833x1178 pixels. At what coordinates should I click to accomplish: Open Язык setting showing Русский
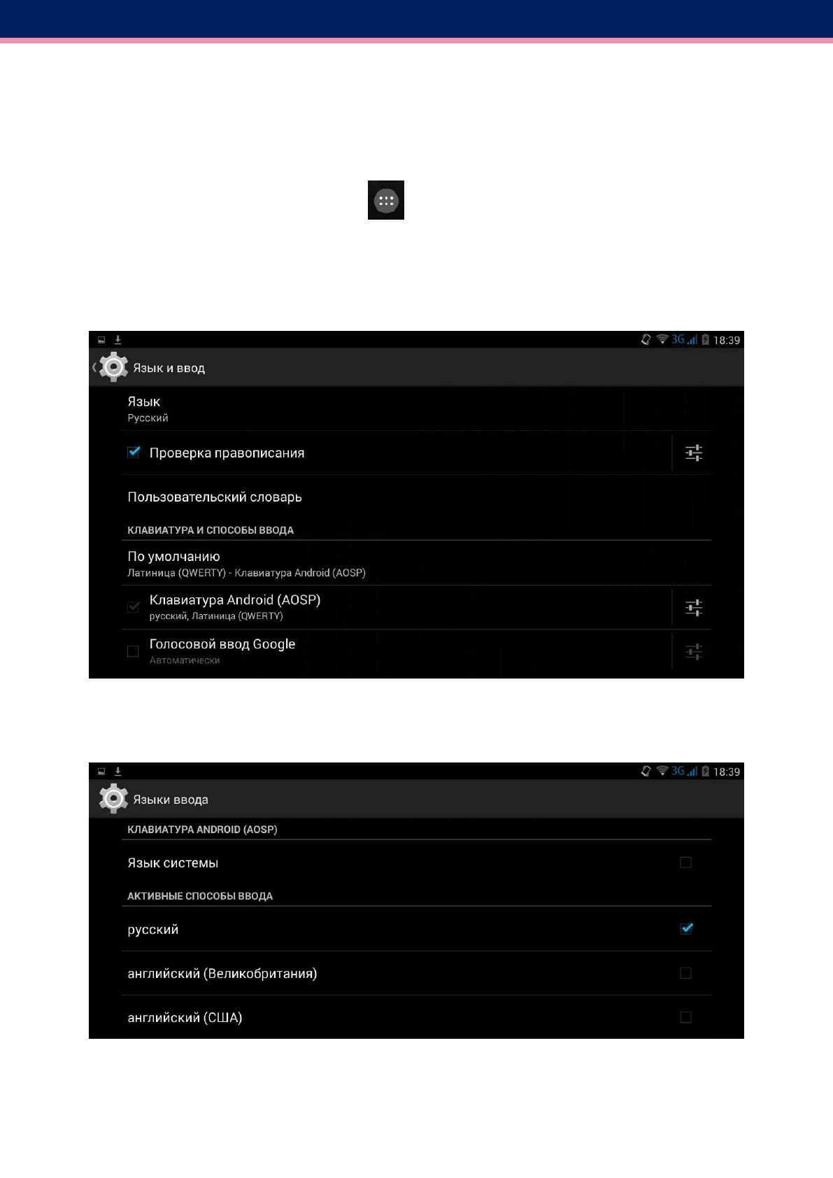tap(416, 409)
